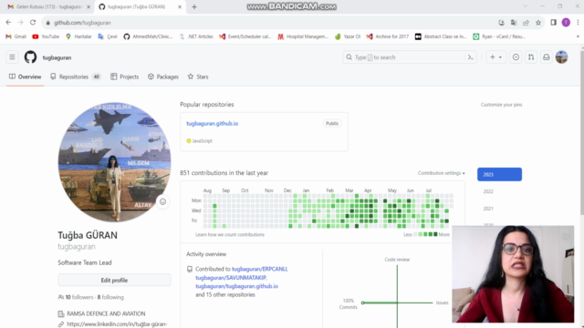Screen dimensions: 584x328
Task: Go forward with the browser forward arrow
Action: tap(20, 22)
